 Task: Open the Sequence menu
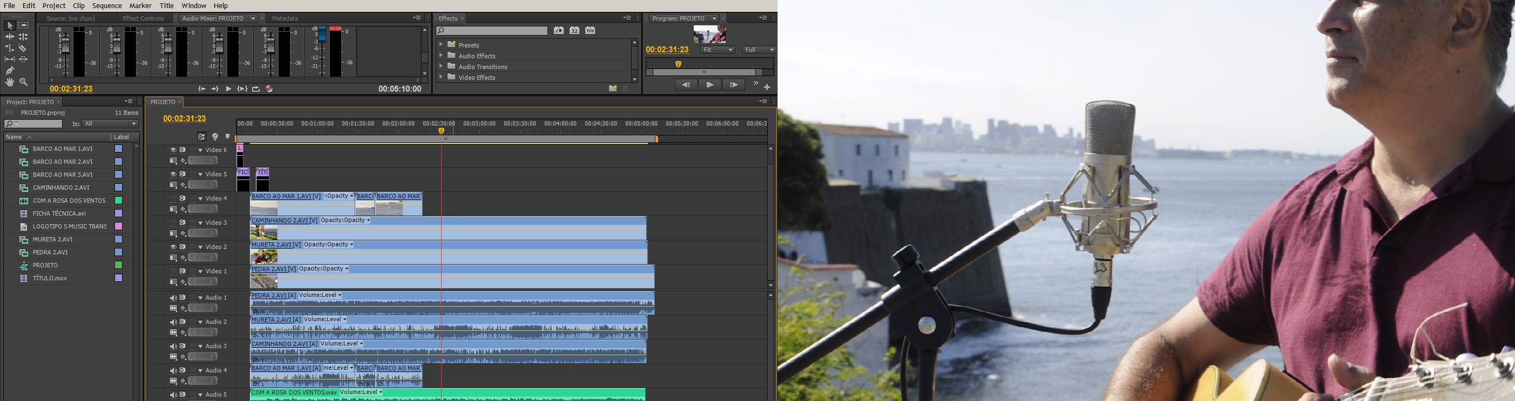(x=107, y=5)
